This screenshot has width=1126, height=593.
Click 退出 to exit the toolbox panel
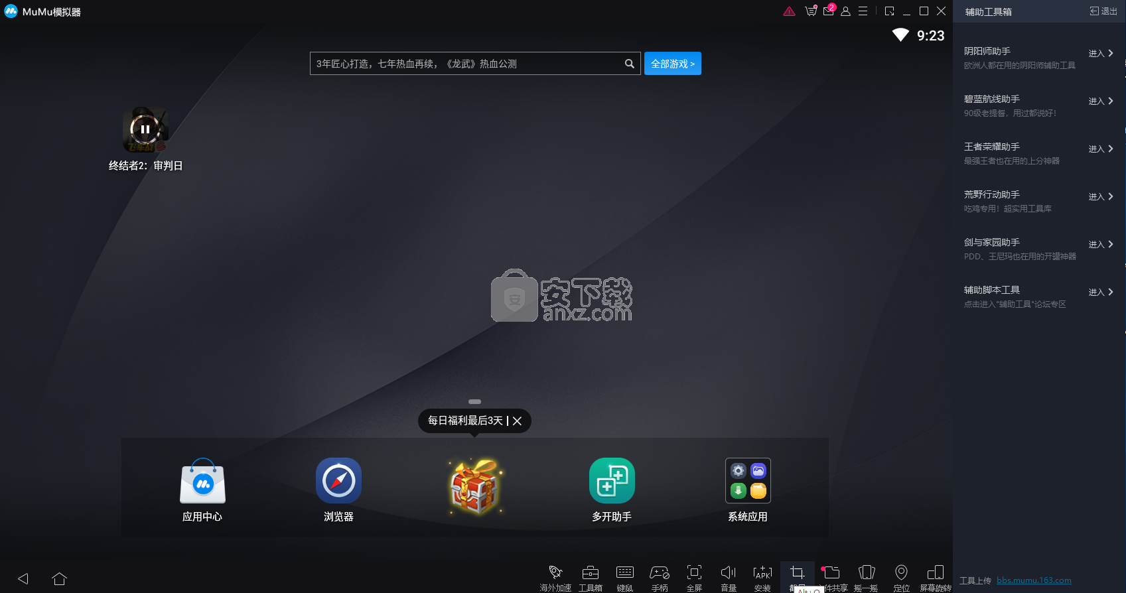coord(1103,11)
